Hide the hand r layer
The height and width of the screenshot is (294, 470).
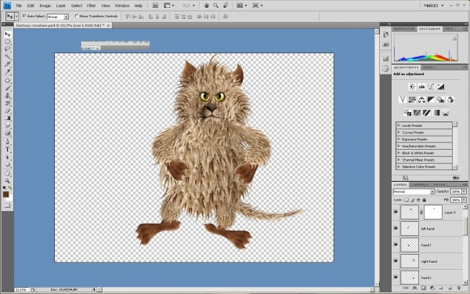click(x=396, y=278)
